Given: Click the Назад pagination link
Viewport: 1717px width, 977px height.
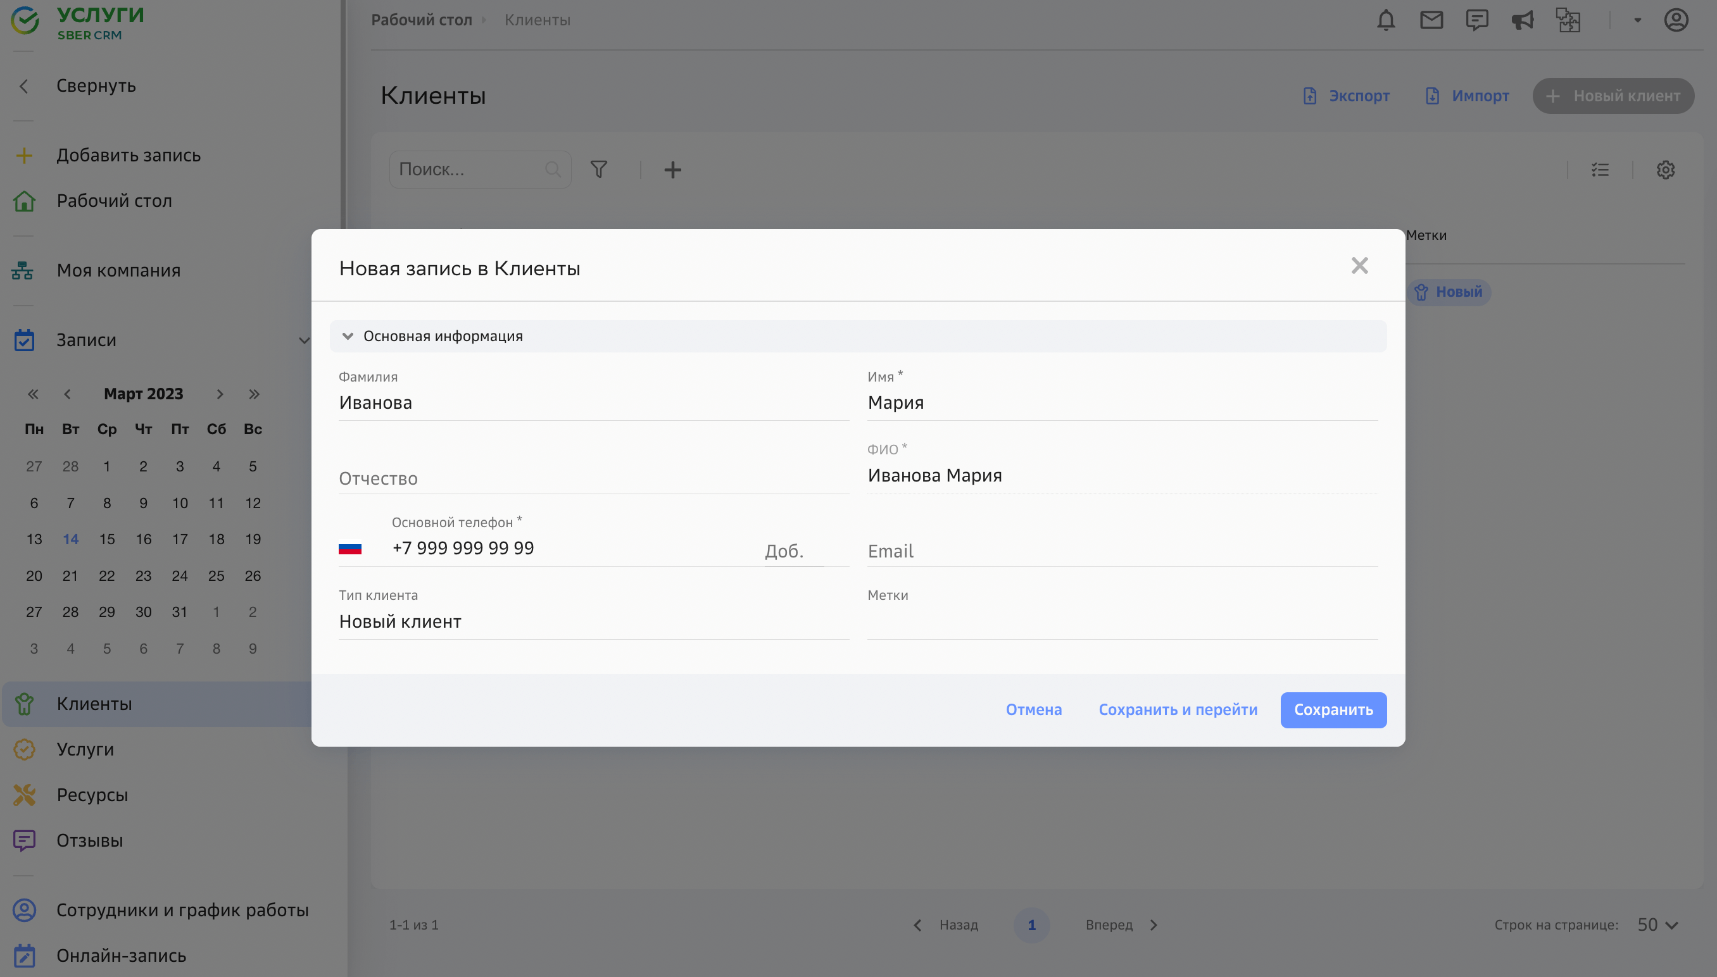Looking at the screenshot, I should pyautogui.click(x=947, y=924).
